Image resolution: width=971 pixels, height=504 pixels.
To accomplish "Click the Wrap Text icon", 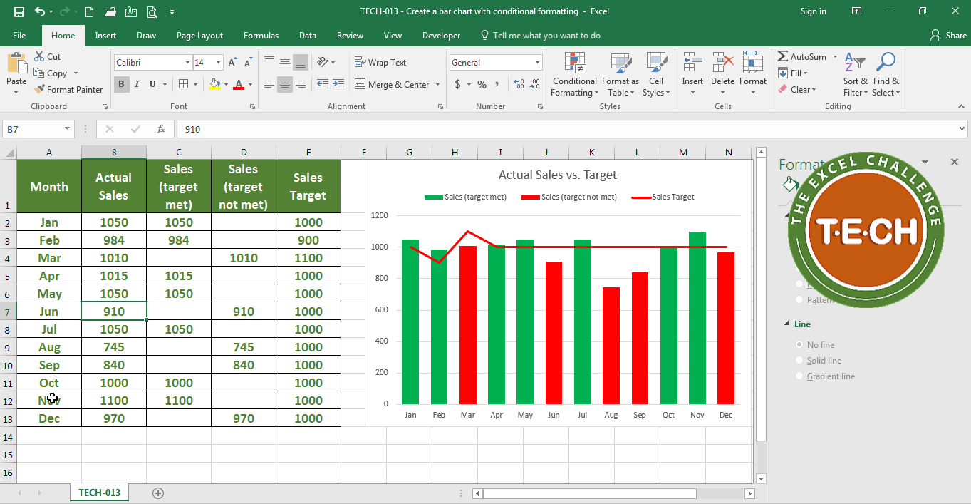I will point(360,63).
